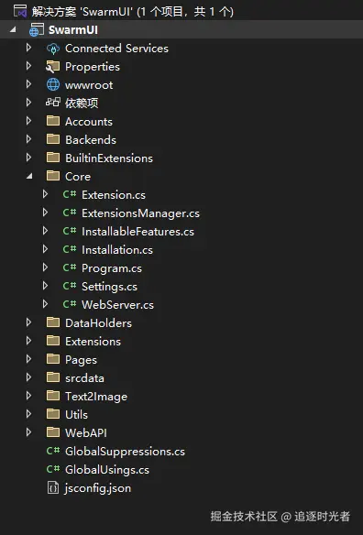Expand the Text2Image folder

[x=29, y=396]
